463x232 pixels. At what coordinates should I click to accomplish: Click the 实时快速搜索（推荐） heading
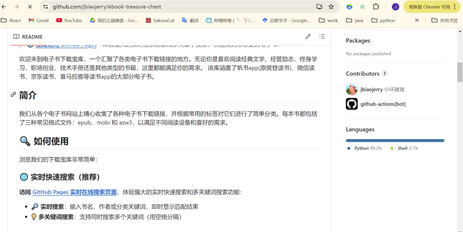point(60,177)
